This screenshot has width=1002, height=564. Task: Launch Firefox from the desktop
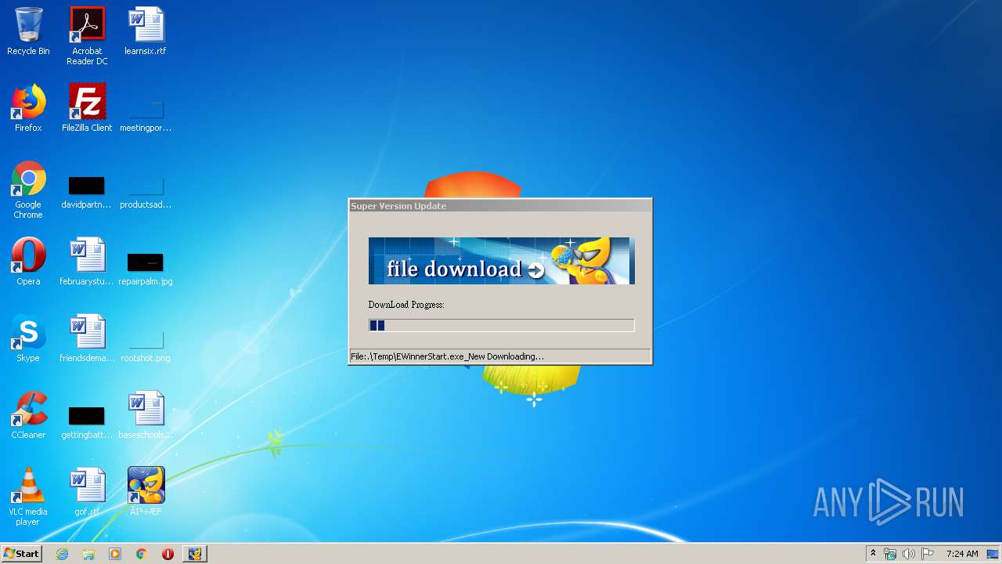tap(28, 108)
